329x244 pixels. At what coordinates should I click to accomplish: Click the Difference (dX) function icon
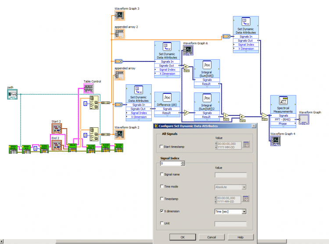(x=167, y=97)
